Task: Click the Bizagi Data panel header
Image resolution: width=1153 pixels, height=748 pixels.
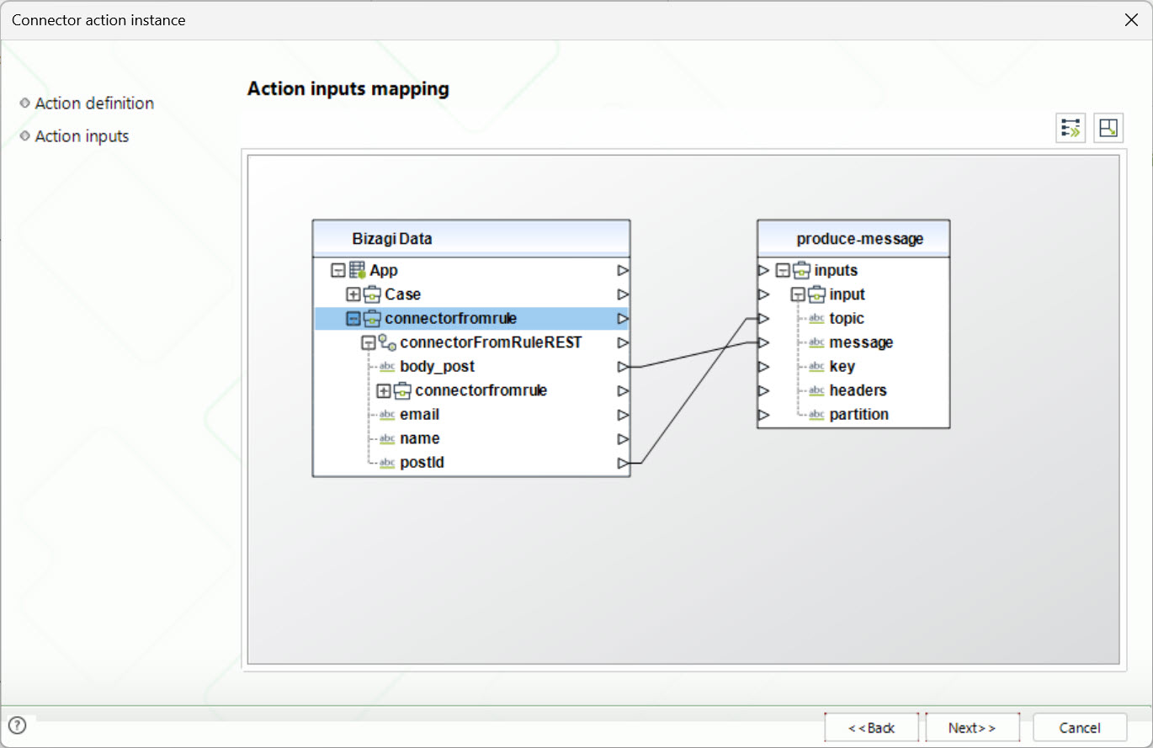Action: (x=471, y=239)
